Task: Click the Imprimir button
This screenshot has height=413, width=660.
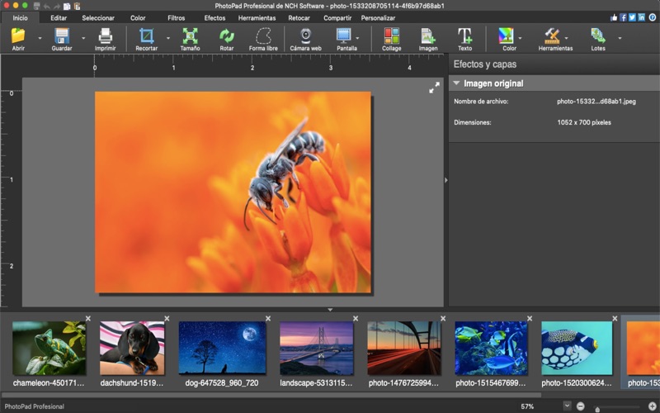Action: [x=105, y=36]
